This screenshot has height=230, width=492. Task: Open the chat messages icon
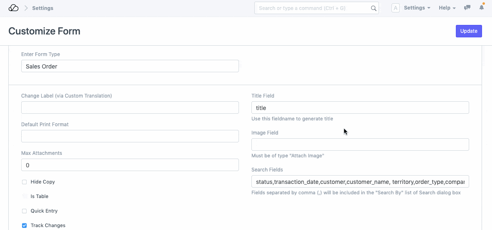(x=467, y=8)
